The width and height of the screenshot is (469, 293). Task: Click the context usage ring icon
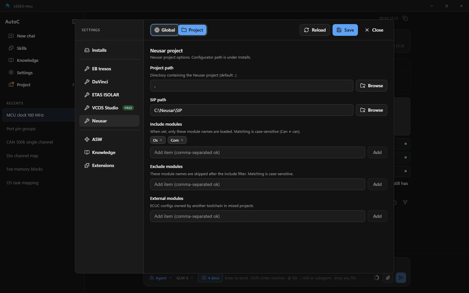click(x=377, y=278)
